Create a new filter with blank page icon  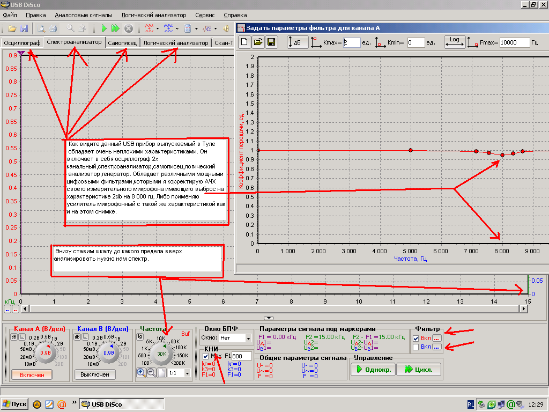pyautogui.click(x=244, y=42)
